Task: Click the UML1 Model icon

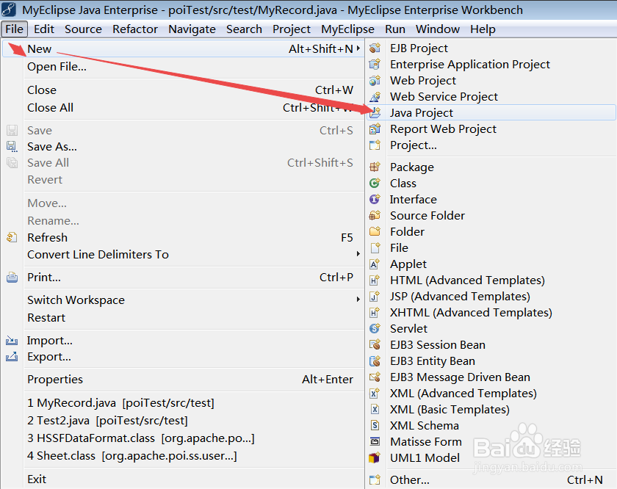Action: 375,457
